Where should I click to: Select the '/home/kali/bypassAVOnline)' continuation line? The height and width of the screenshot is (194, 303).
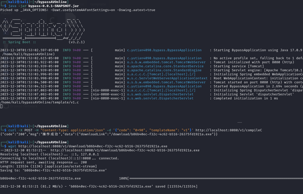(28, 54)
